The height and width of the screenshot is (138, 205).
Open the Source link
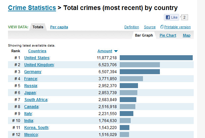point(150,27)
